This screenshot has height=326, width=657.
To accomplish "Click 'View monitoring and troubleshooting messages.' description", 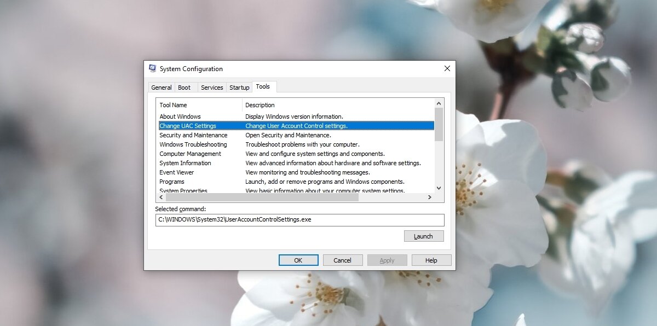I will 308,172.
